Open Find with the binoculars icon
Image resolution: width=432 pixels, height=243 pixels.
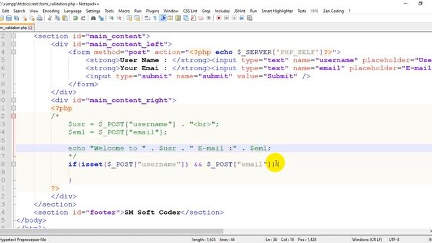pyautogui.click(x=93, y=18)
